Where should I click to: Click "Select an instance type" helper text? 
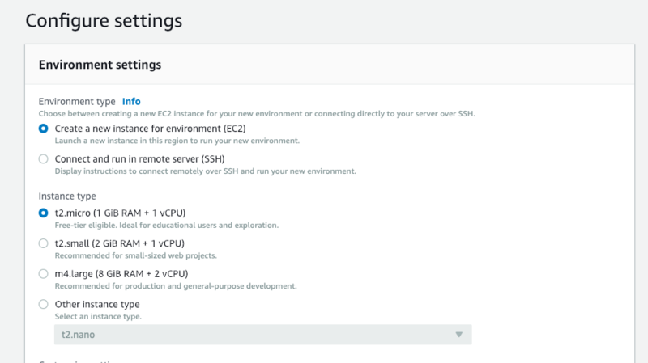pyautogui.click(x=98, y=316)
